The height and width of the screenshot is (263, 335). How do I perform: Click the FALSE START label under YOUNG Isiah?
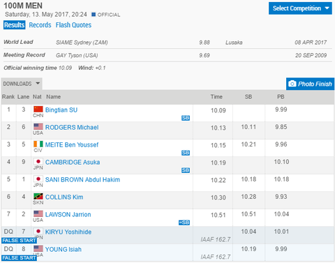(x=19, y=257)
